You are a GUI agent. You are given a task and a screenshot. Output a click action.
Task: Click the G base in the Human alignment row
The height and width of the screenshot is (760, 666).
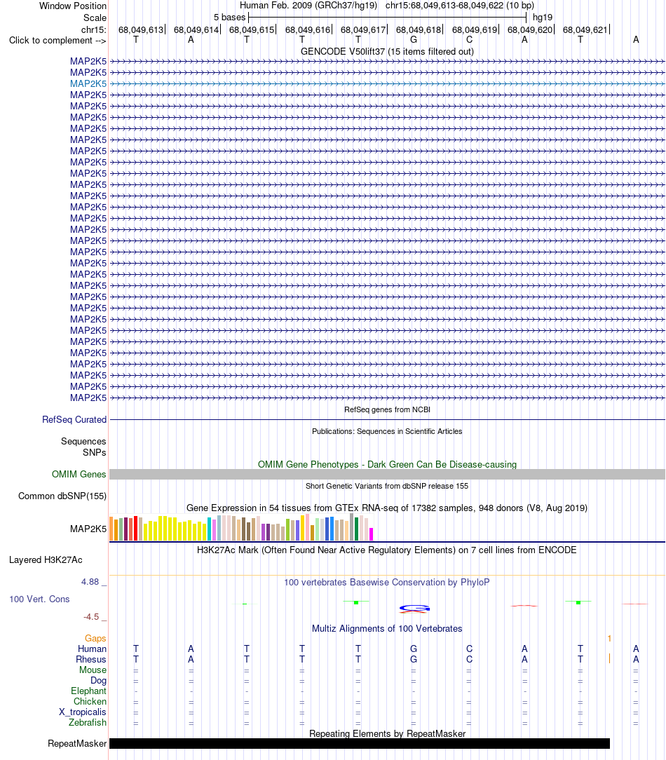point(414,649)
